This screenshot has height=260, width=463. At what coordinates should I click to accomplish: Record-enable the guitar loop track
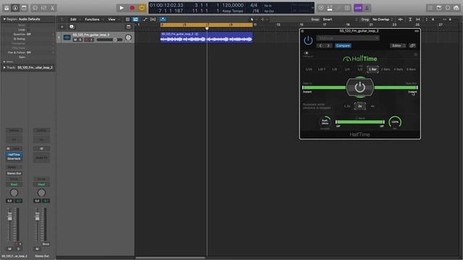coord(87,40)
